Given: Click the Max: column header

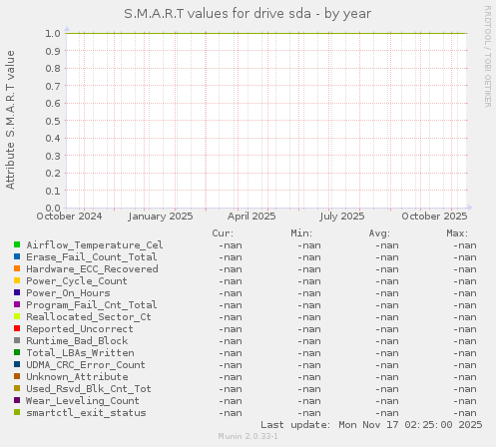Looking at the screenshot, I should point(457,233).
